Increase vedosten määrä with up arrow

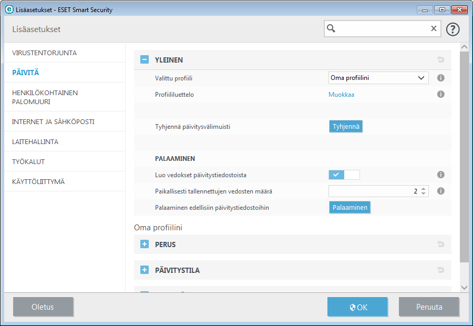tap(423, 189)
